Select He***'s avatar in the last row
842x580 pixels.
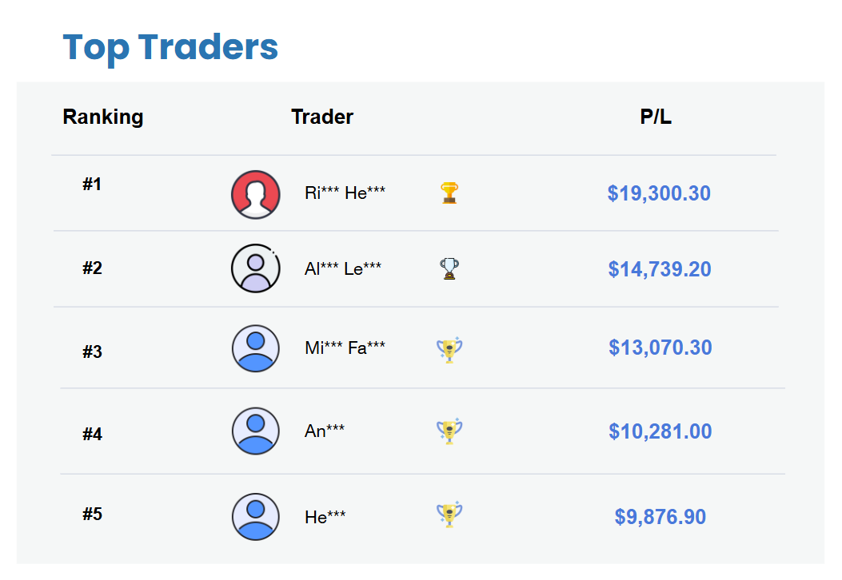pos(255,516)
